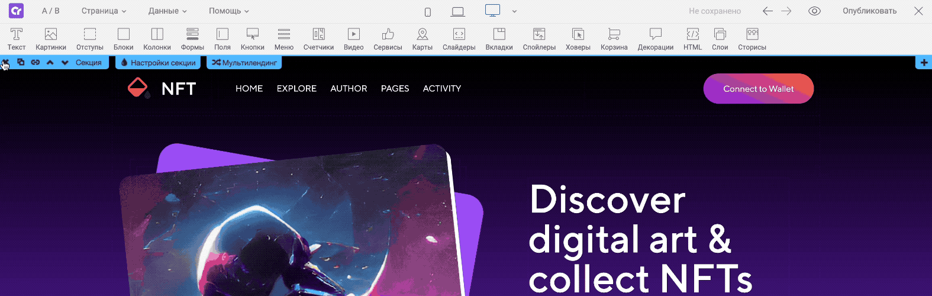
Task: Insert a Видео element
Action: 354,39
